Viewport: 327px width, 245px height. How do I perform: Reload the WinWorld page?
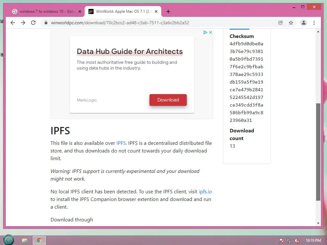coord(33,23)
